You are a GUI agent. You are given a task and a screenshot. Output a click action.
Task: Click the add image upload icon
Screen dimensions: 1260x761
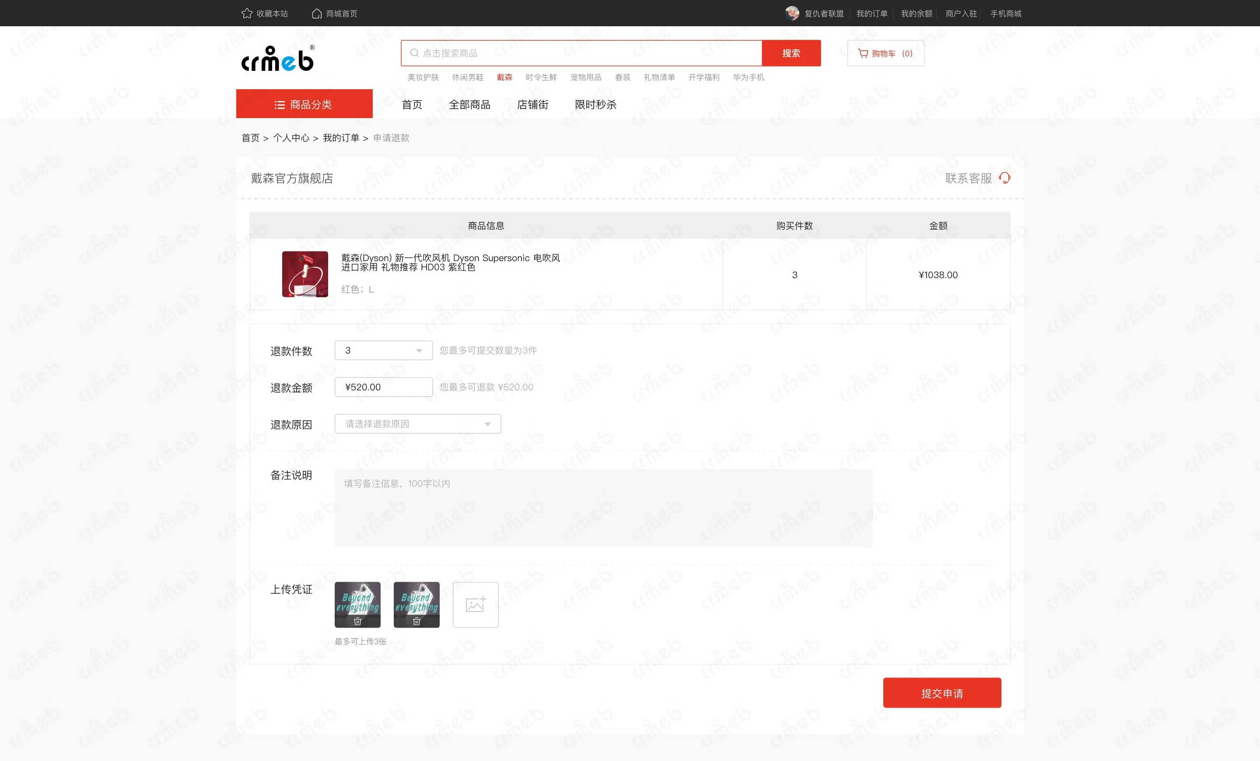pyautogui.click(x=476, y=604)
